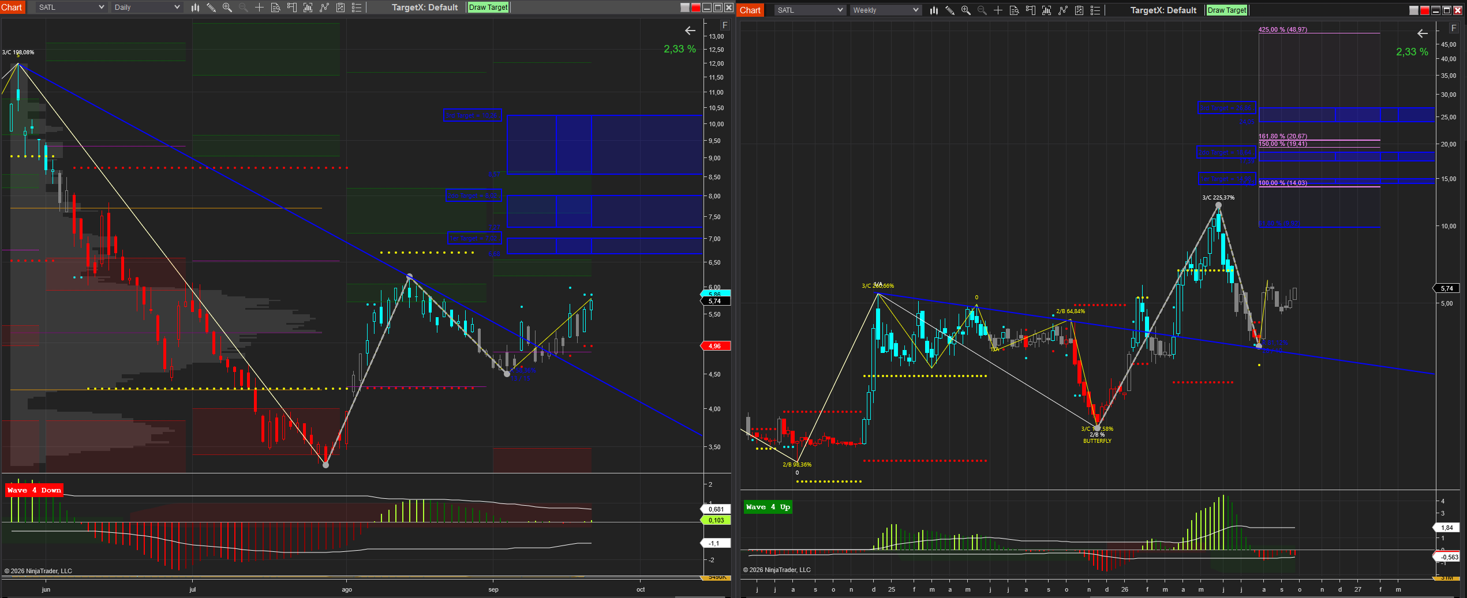1467x598 pixels.
Task: Open Strategies for the Weekly chart
Action: [1079, 10]
